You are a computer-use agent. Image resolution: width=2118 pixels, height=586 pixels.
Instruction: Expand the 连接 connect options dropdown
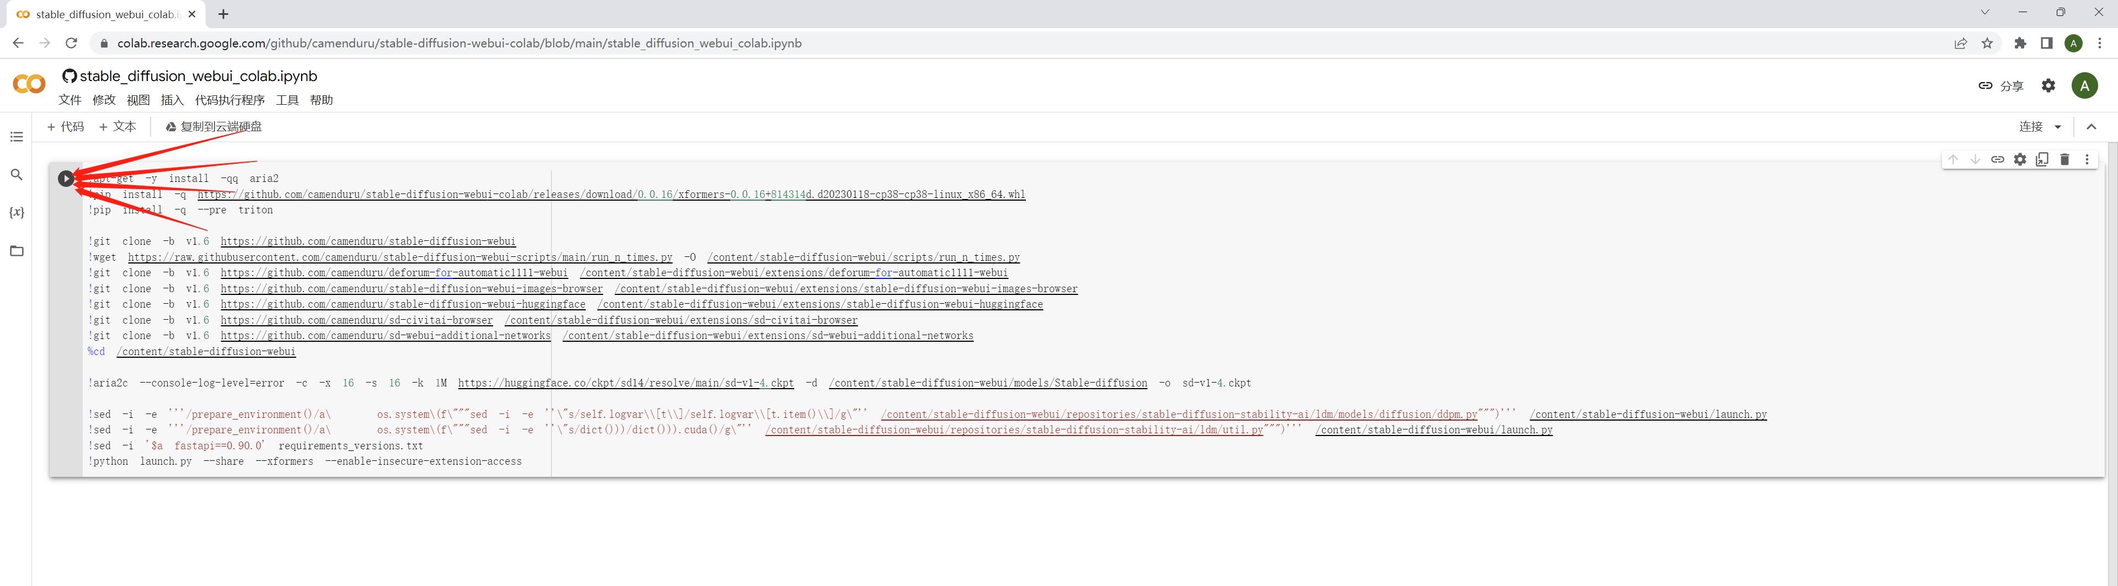tap(2058, 127)
